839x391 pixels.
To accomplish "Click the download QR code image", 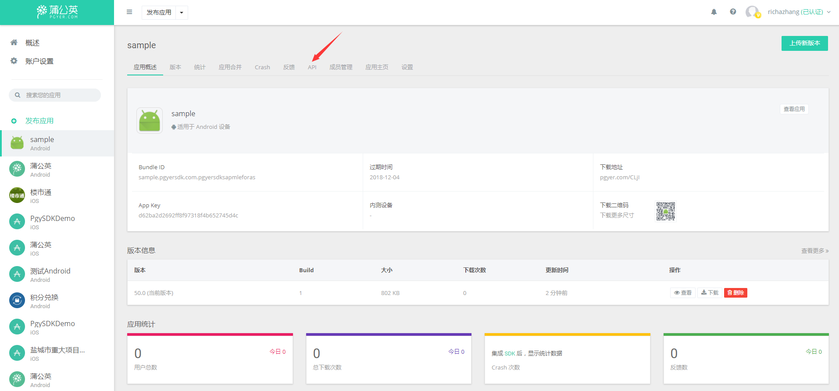I will point(665,211).
